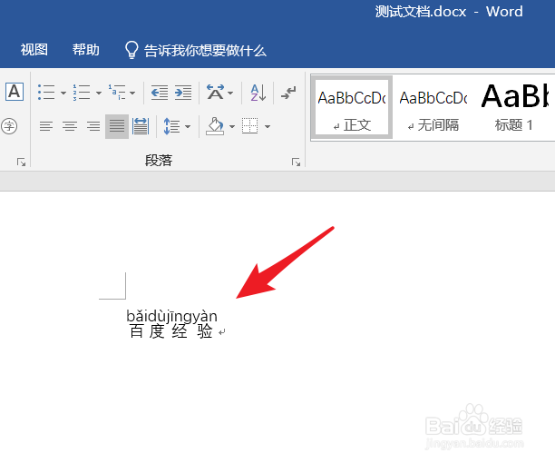The image size is (555, 463).
Task: Select the 标题 1 style
Action: pyautogui.click(x=514, y=108)
